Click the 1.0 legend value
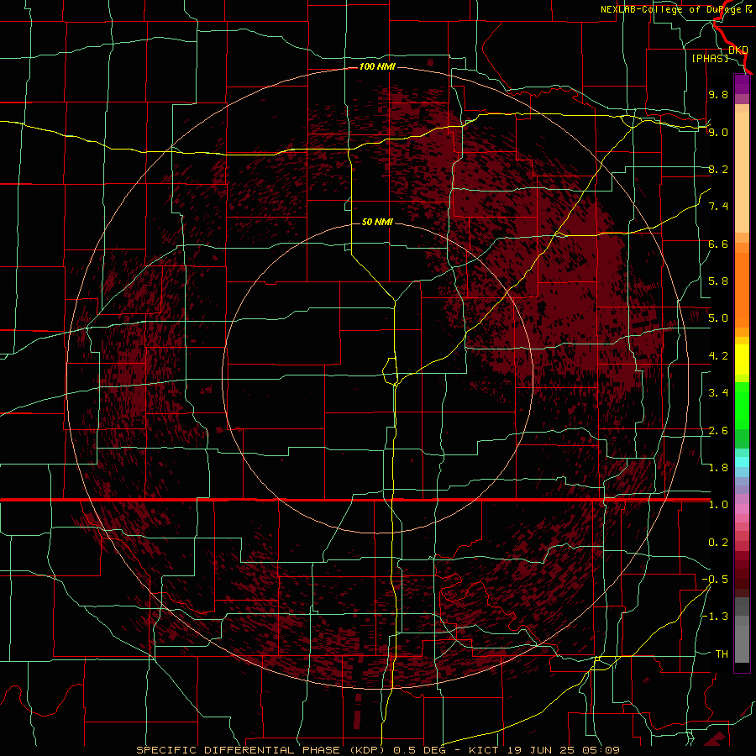756x756 pixels. click(718, 505)
